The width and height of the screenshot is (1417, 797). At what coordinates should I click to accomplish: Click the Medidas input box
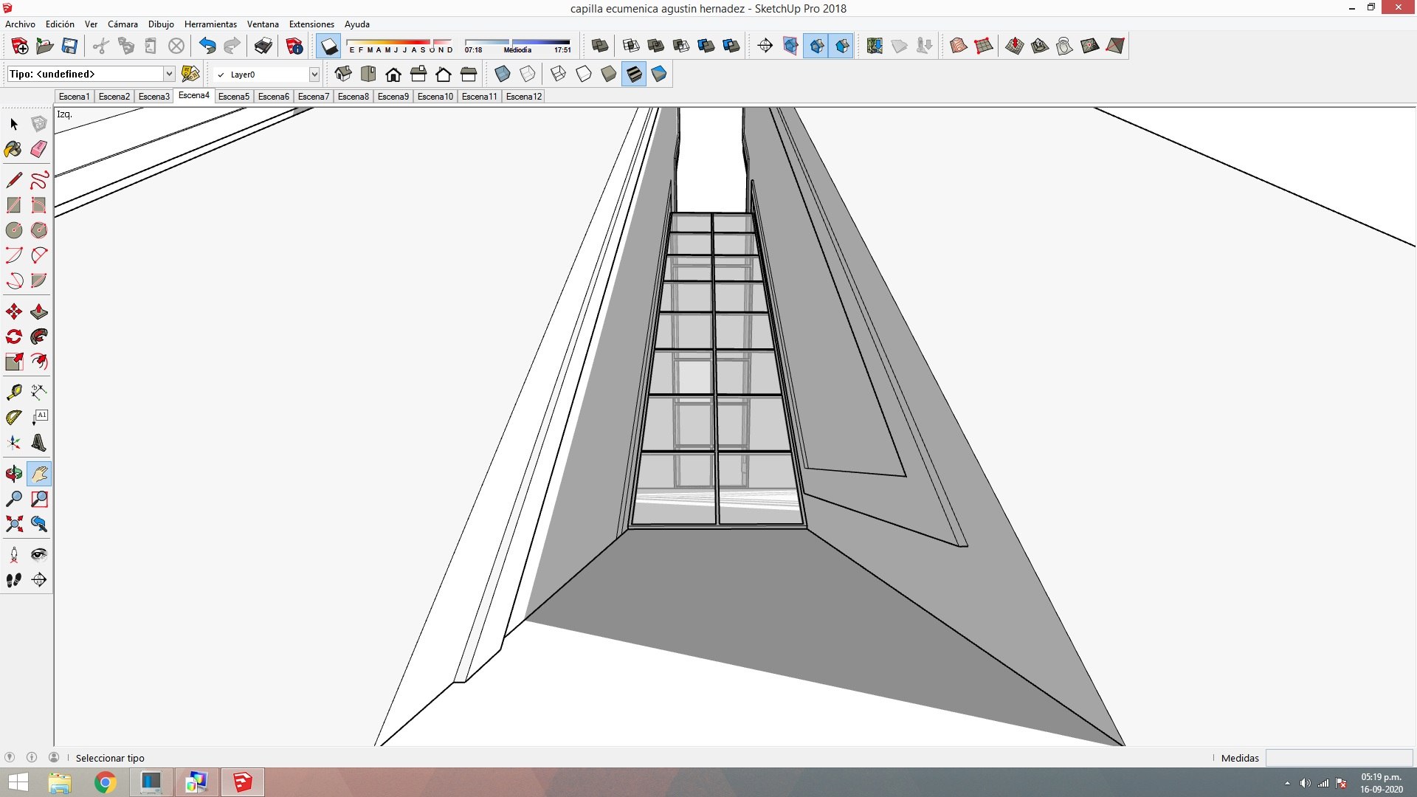[1338, 758]
